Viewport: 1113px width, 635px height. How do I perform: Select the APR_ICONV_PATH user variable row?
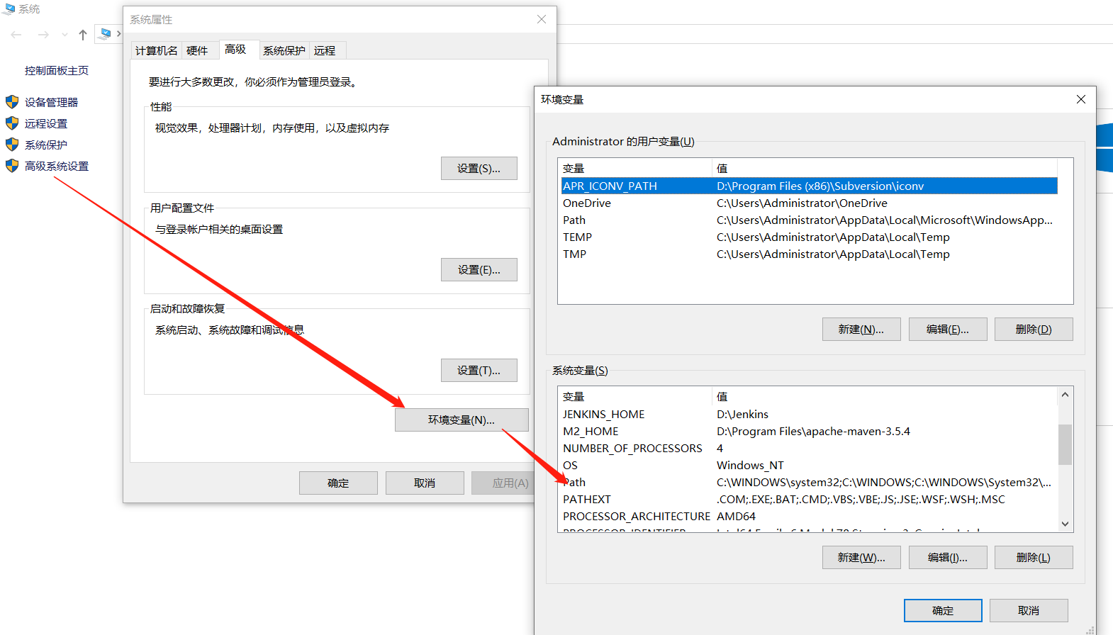coord(809,186)
